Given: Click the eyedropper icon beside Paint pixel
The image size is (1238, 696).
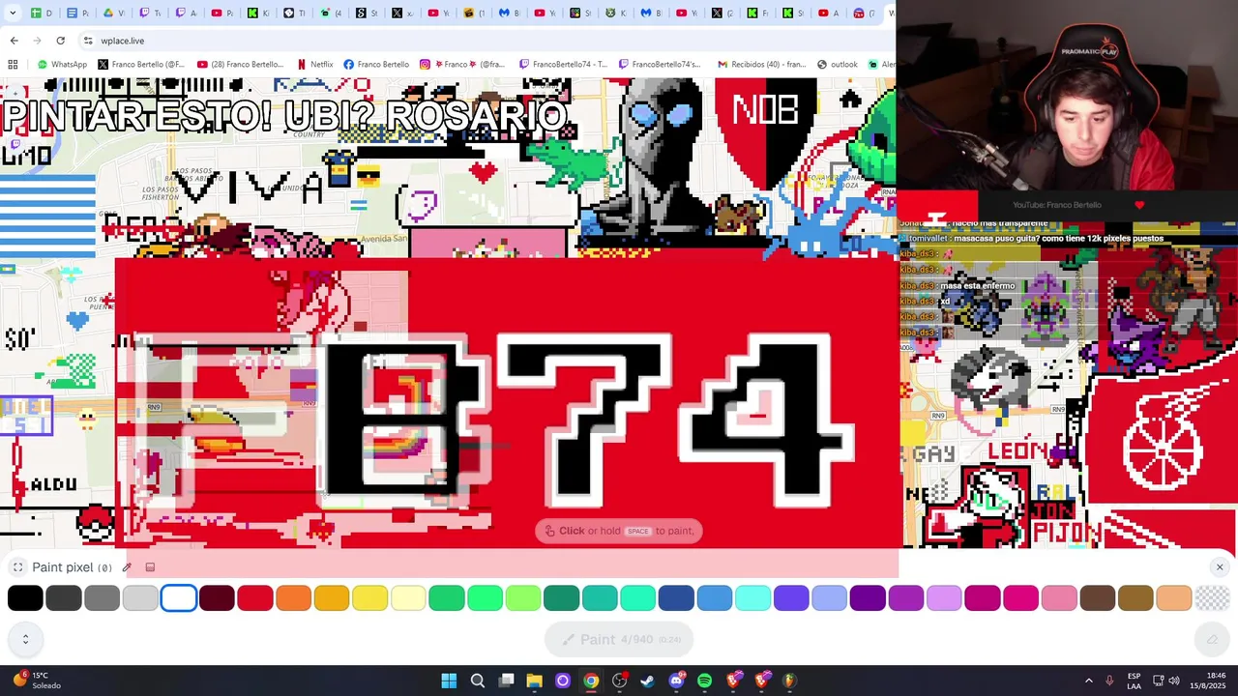Looking at the screenshot, I should pyautogui.click(x=127, y=567).
